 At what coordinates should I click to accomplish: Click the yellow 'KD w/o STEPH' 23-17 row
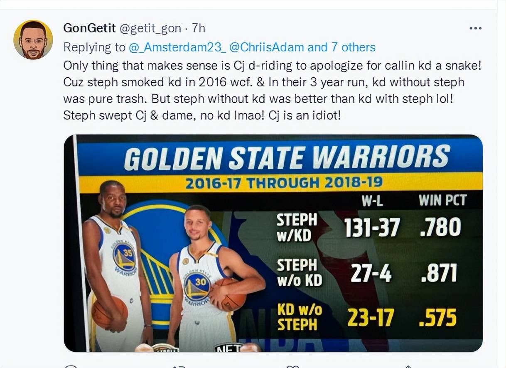click(x=367, y=318)
